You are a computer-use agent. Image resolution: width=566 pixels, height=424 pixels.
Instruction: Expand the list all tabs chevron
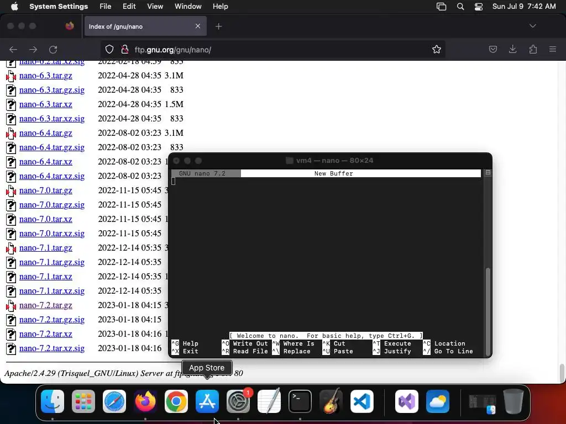(533, 26)
